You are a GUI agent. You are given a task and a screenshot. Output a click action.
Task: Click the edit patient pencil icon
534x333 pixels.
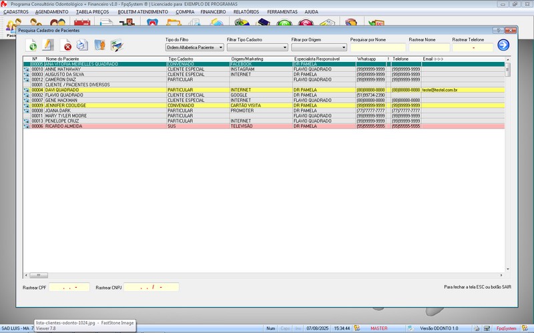[48, 45]
